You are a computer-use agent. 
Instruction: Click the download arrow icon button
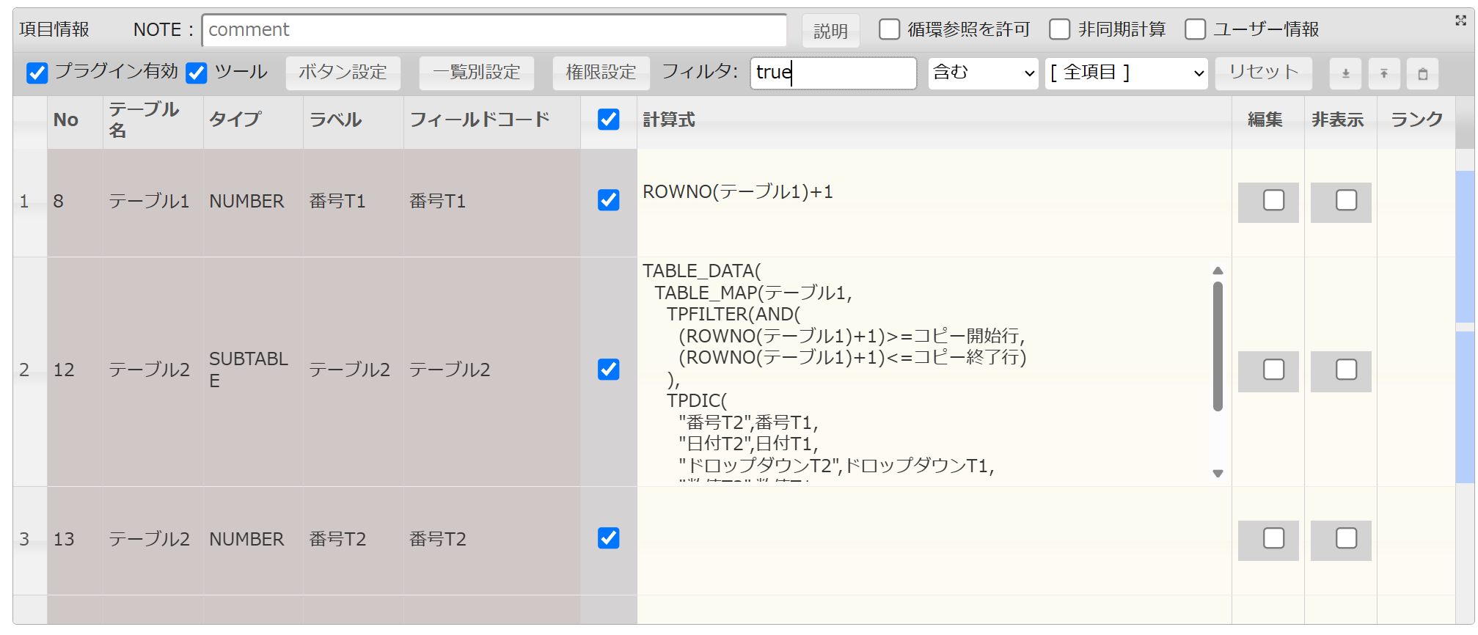pos(1345,73)
